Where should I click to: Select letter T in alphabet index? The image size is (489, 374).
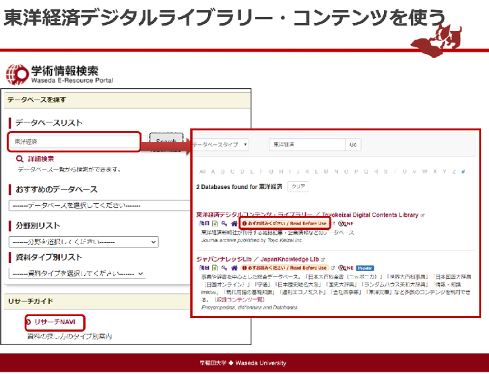pos(395,172)
